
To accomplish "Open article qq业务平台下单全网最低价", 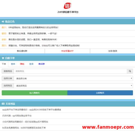I will click(x=32, y=110).
